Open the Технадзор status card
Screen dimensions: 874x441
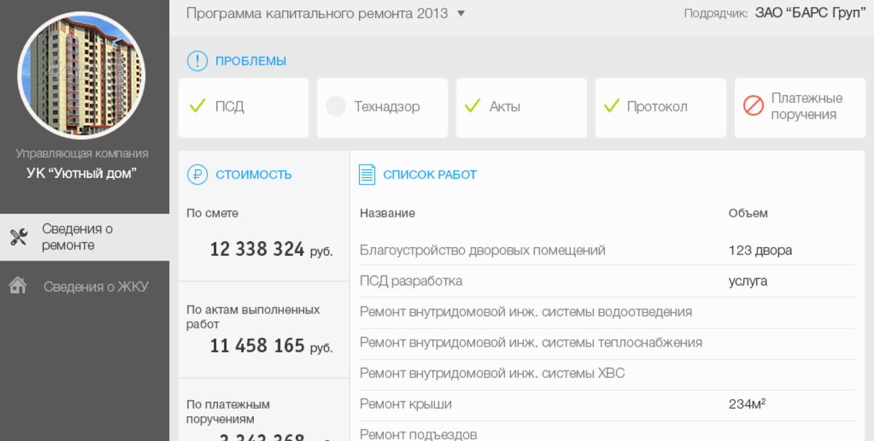[x=383, y=108]
